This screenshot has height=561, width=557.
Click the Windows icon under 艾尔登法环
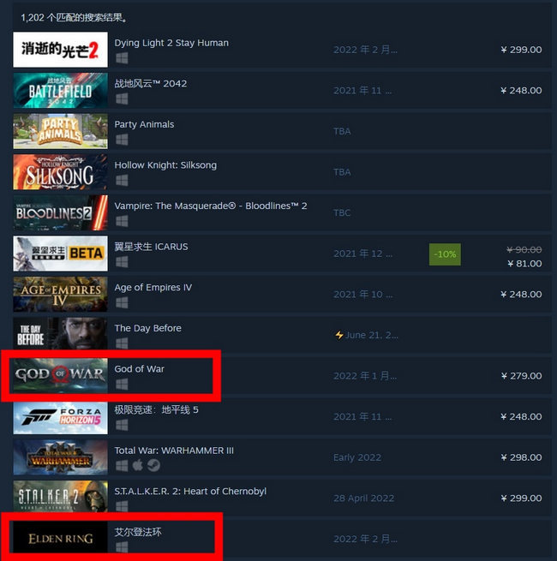click(x=122, y=546)
